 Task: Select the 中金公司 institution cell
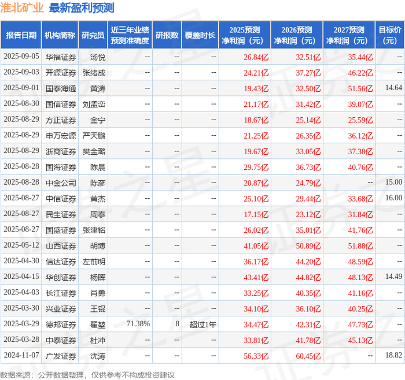[61, 183]
